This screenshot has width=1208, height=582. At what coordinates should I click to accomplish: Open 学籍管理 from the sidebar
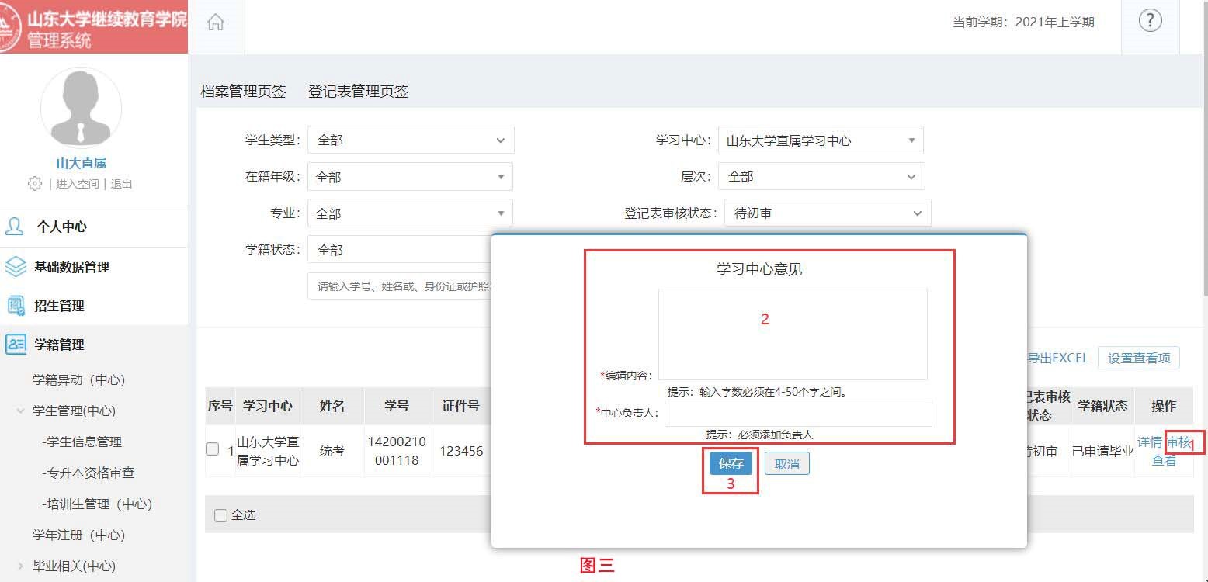[x=59, y=345]
